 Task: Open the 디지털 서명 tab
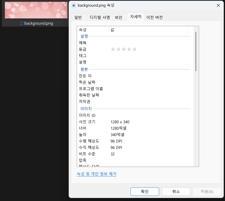[x=100, y=17]
